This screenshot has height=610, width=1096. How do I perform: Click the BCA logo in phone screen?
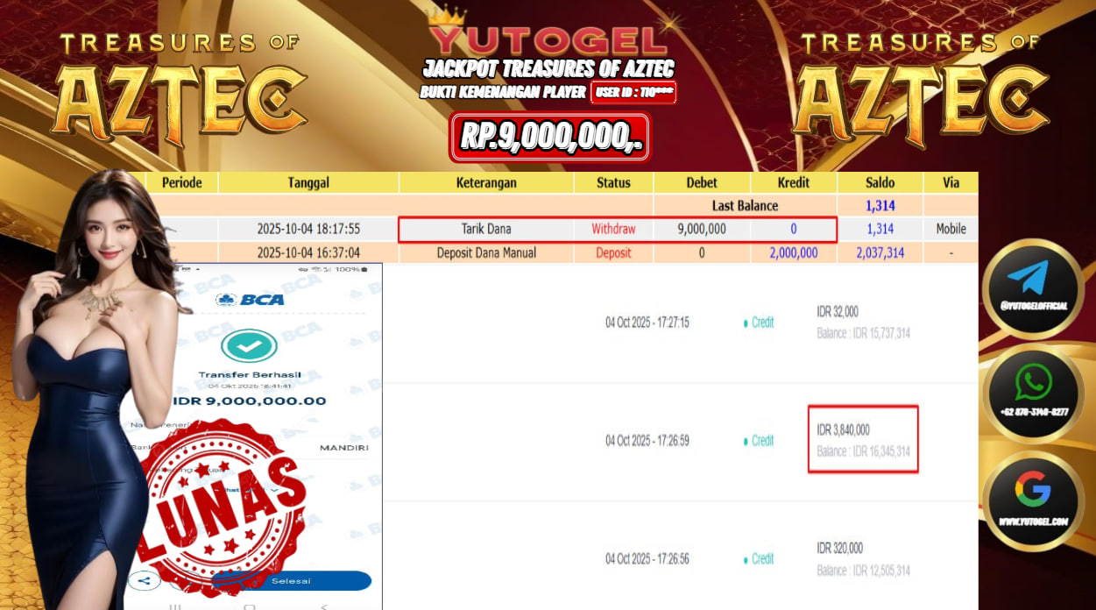pos(250,299)
